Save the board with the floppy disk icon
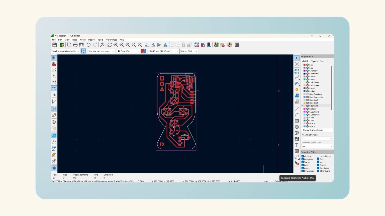The width and height of the screenshot is (385, 216). point(54,45)
